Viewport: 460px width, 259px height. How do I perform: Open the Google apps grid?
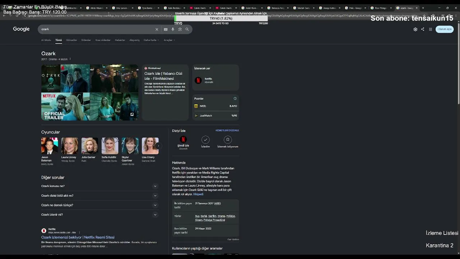(431, 29)
